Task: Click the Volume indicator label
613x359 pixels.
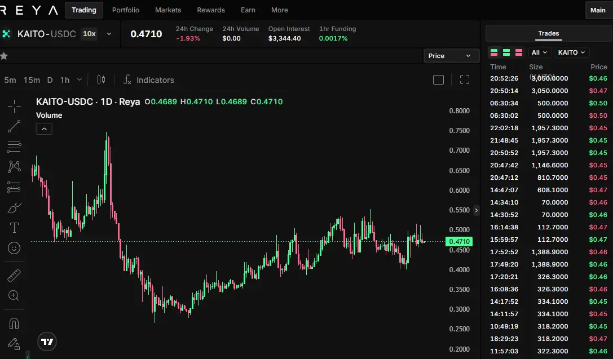Action: pyautogui.click(x=49, y=115)
